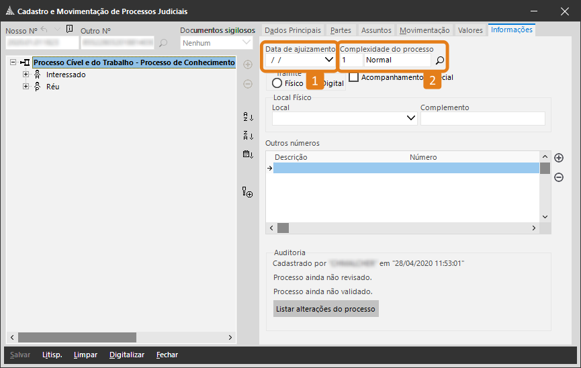Screen dimensions: 581x368
Task: Click the Listar alterações do processo button
Action: pyautogui.click(x=326, y=309)
